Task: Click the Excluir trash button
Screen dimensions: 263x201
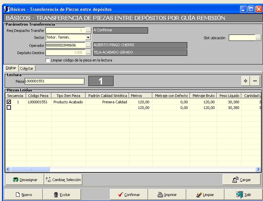Action: 62,195
